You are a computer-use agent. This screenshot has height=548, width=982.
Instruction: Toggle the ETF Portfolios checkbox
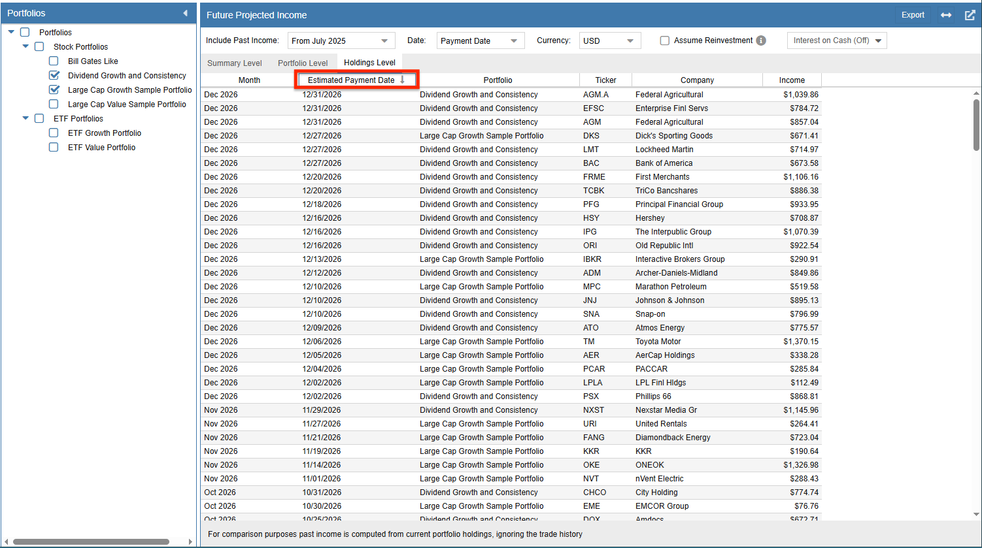pyautogui.click(x=39, y=118)
